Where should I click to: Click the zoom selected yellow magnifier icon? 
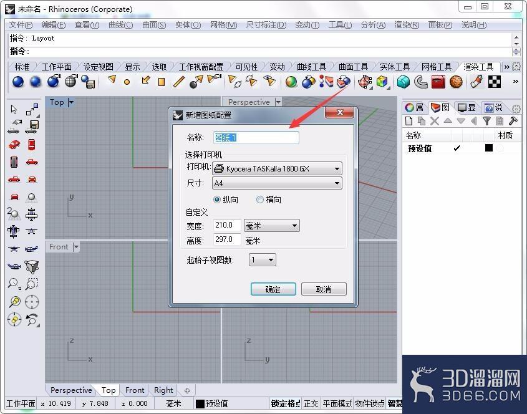pos(14,301)
